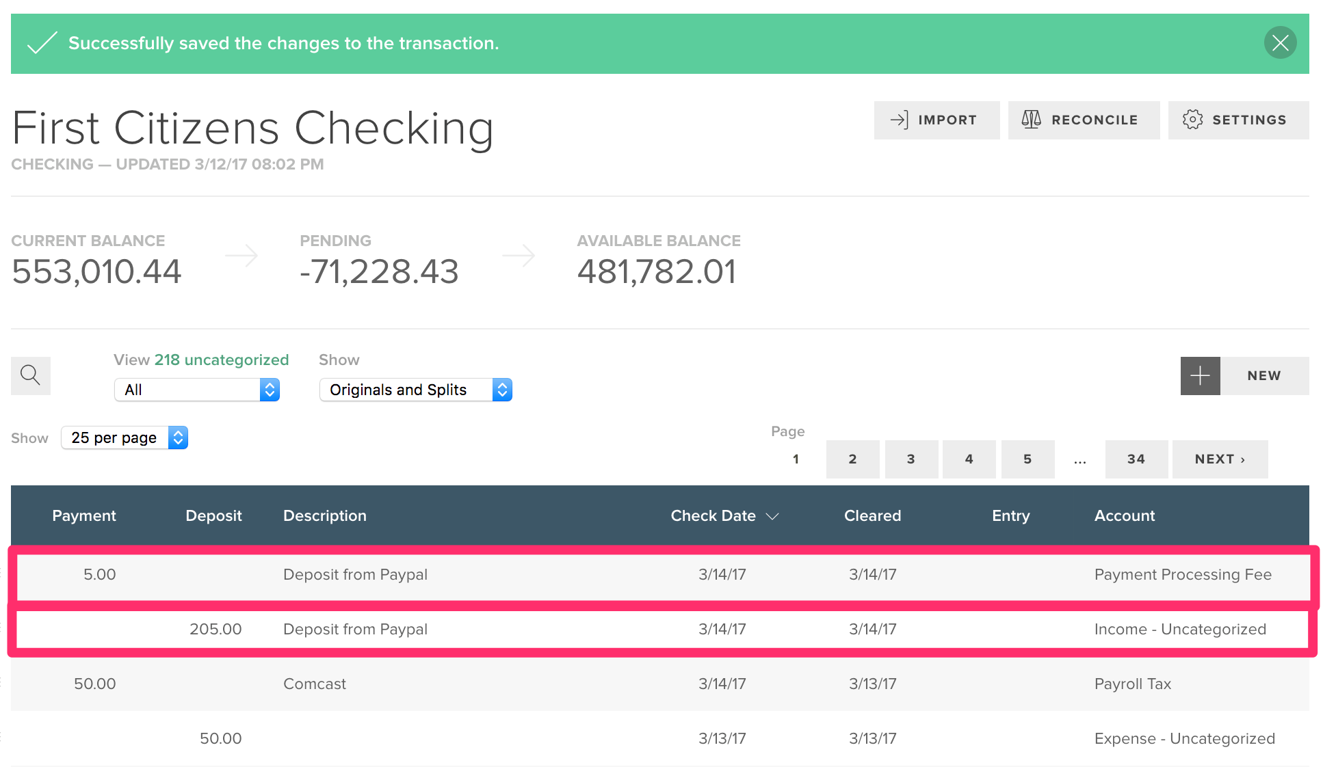The image size is (1323, 767).
Task: Sort by the Deposit column header
Action: click(x=213, y=515)
